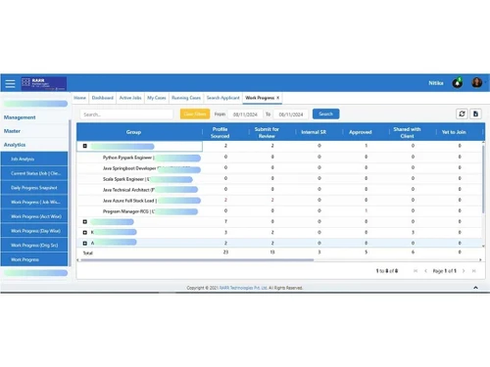Sort by the Submit for Review column
The width and height of the screenshot is (490, 367).
coord(267,132)
